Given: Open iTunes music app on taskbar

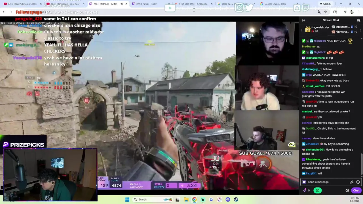Looking at the screenshot, I should pyautogui.click(x=219, y=199).
